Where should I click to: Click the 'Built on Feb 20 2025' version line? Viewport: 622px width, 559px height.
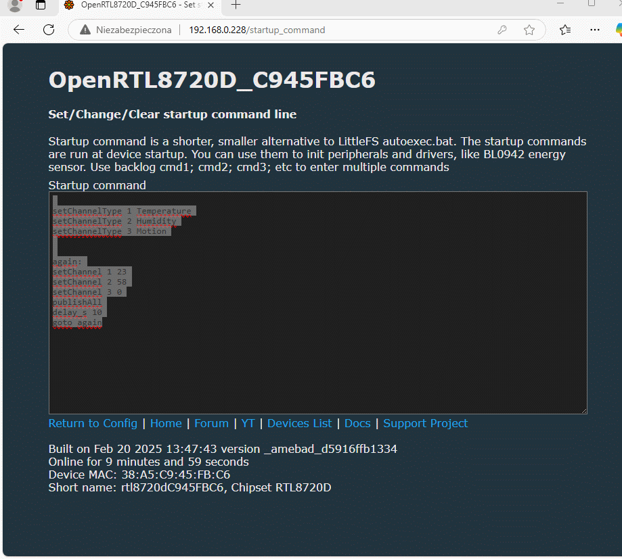click(223, 449)
